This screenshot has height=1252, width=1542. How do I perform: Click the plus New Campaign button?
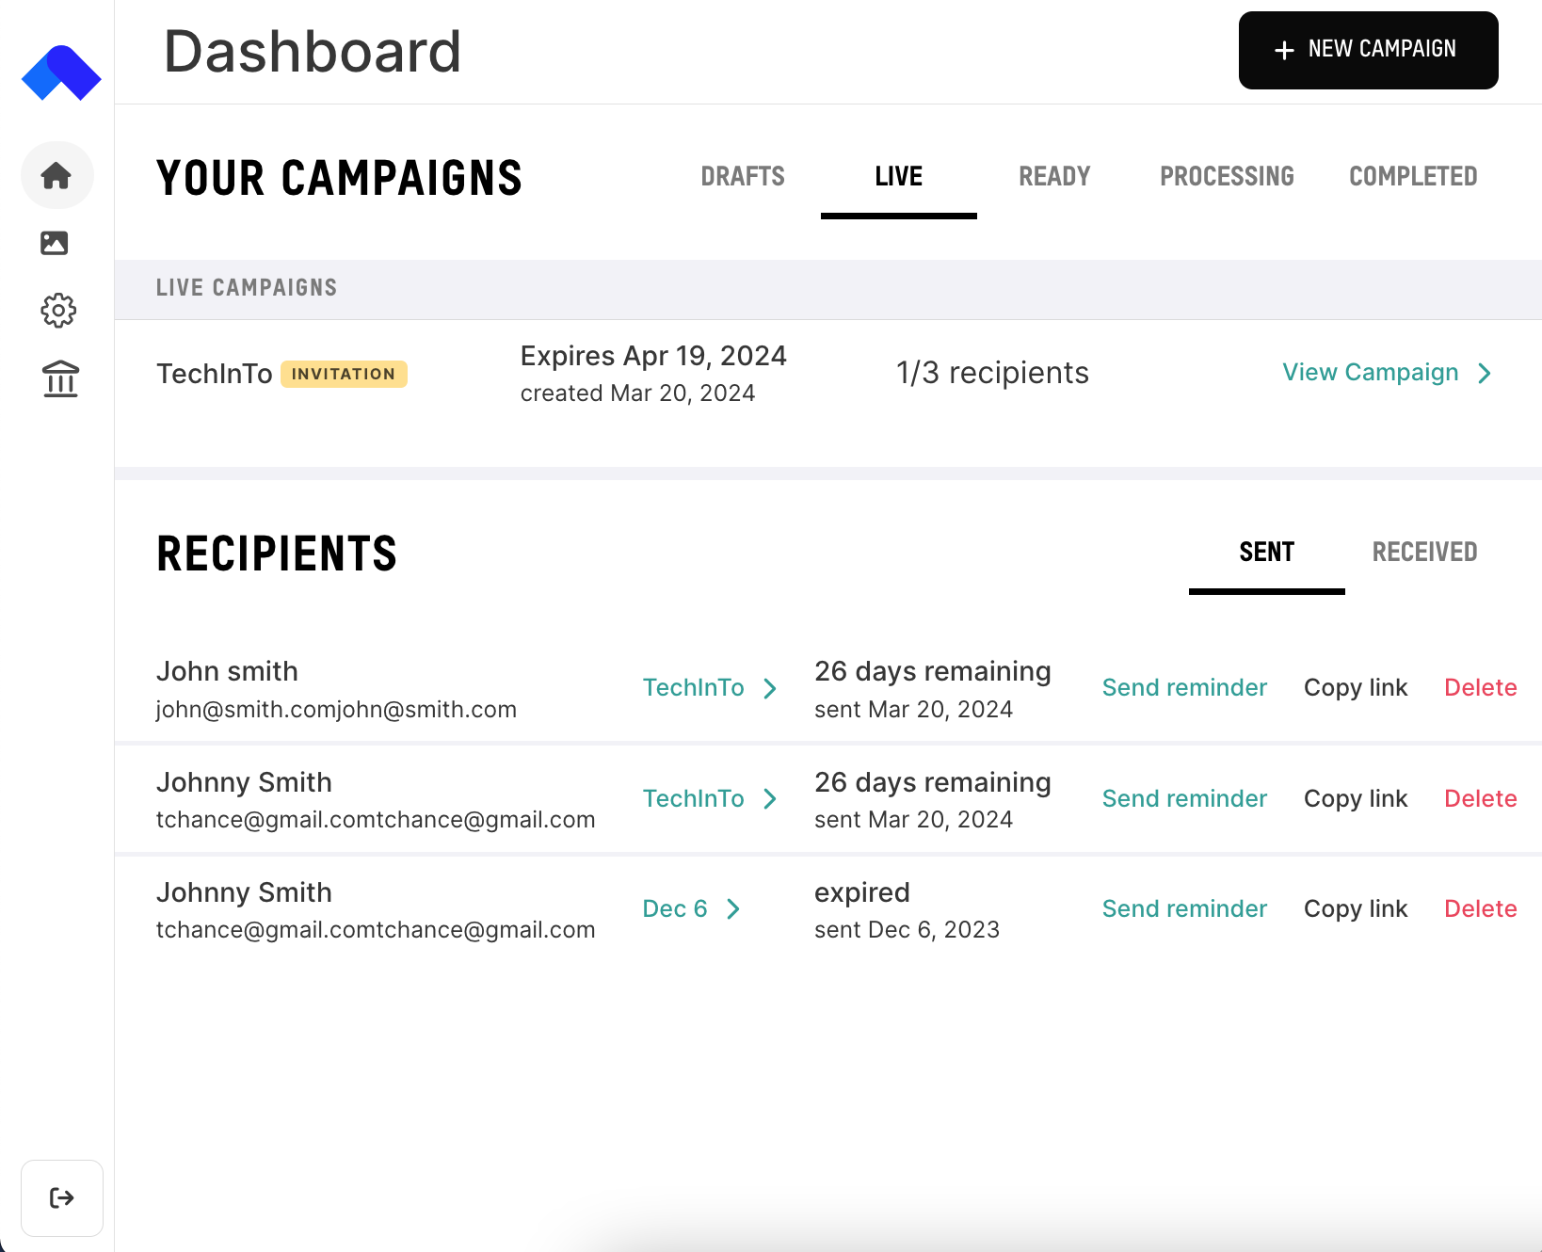[x=1368, y=50]
